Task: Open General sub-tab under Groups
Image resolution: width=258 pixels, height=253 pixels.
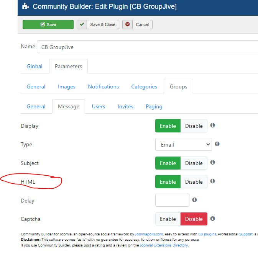Action: tap(36, 106)
